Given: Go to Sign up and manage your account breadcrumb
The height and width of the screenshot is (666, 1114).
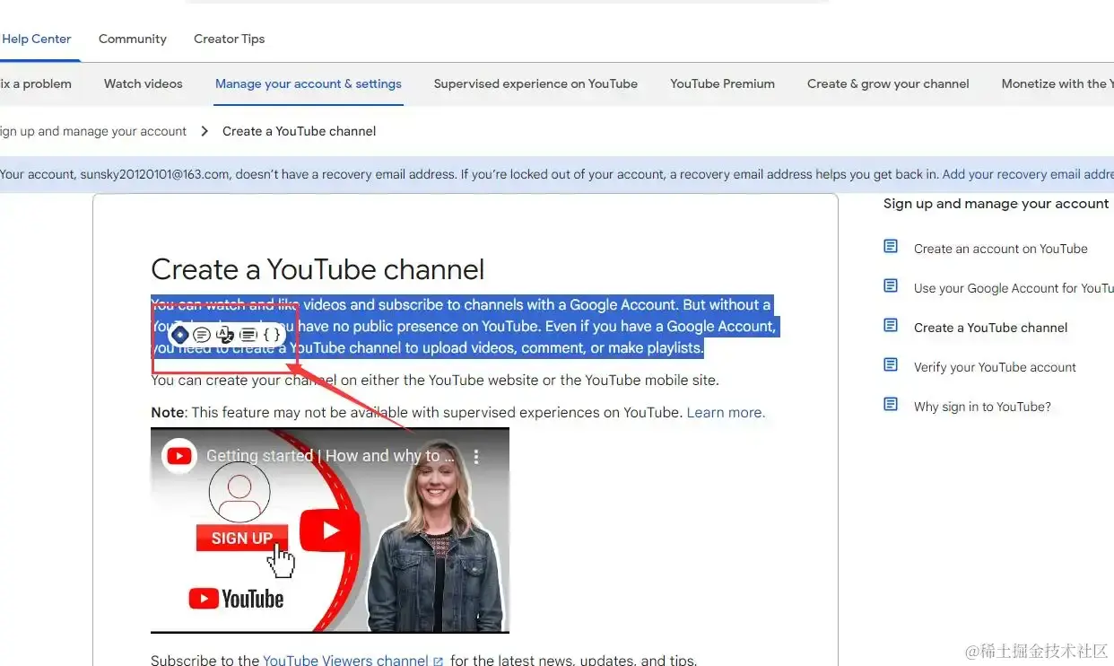Looking at the screenshot, I should (x=93, y=131).
